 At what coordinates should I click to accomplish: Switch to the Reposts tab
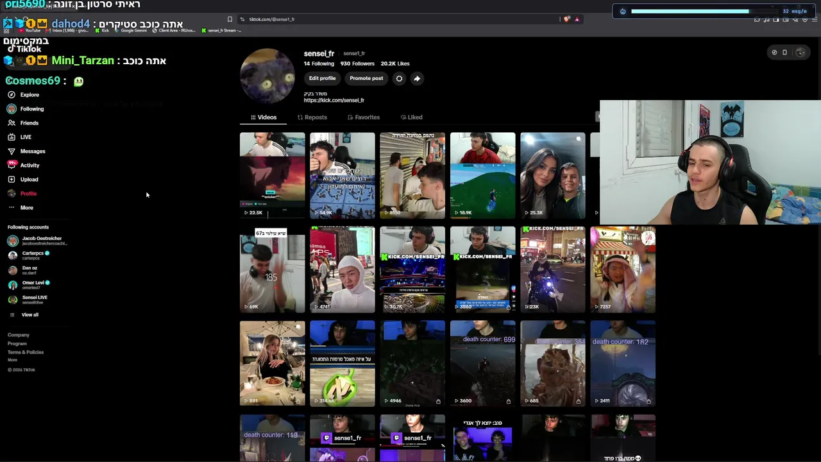pos(312,117)
